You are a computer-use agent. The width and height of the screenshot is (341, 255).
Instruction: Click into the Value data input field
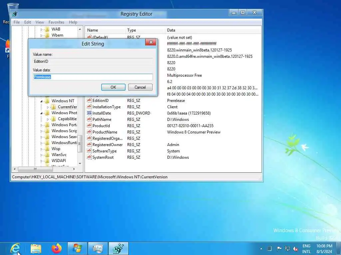pyautogui.click(x=93, y=77)
